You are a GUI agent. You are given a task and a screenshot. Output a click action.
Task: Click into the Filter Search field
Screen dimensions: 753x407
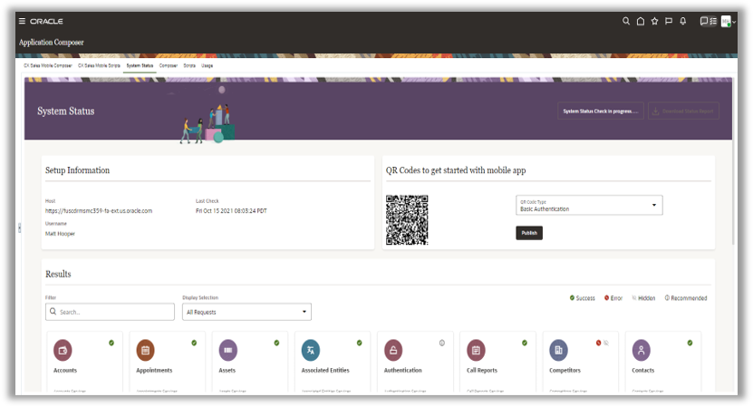coord(110,312)
